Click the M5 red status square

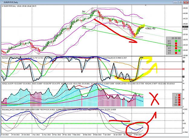(176, 43)
